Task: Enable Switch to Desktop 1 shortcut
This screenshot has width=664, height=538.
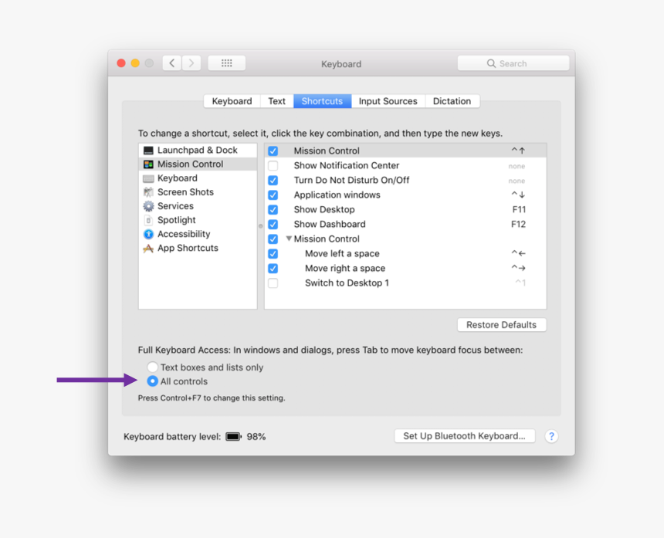Action: tap(273, 283)
